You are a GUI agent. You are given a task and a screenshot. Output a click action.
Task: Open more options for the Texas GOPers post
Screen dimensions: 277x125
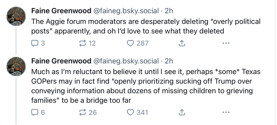tap(226, 112)
